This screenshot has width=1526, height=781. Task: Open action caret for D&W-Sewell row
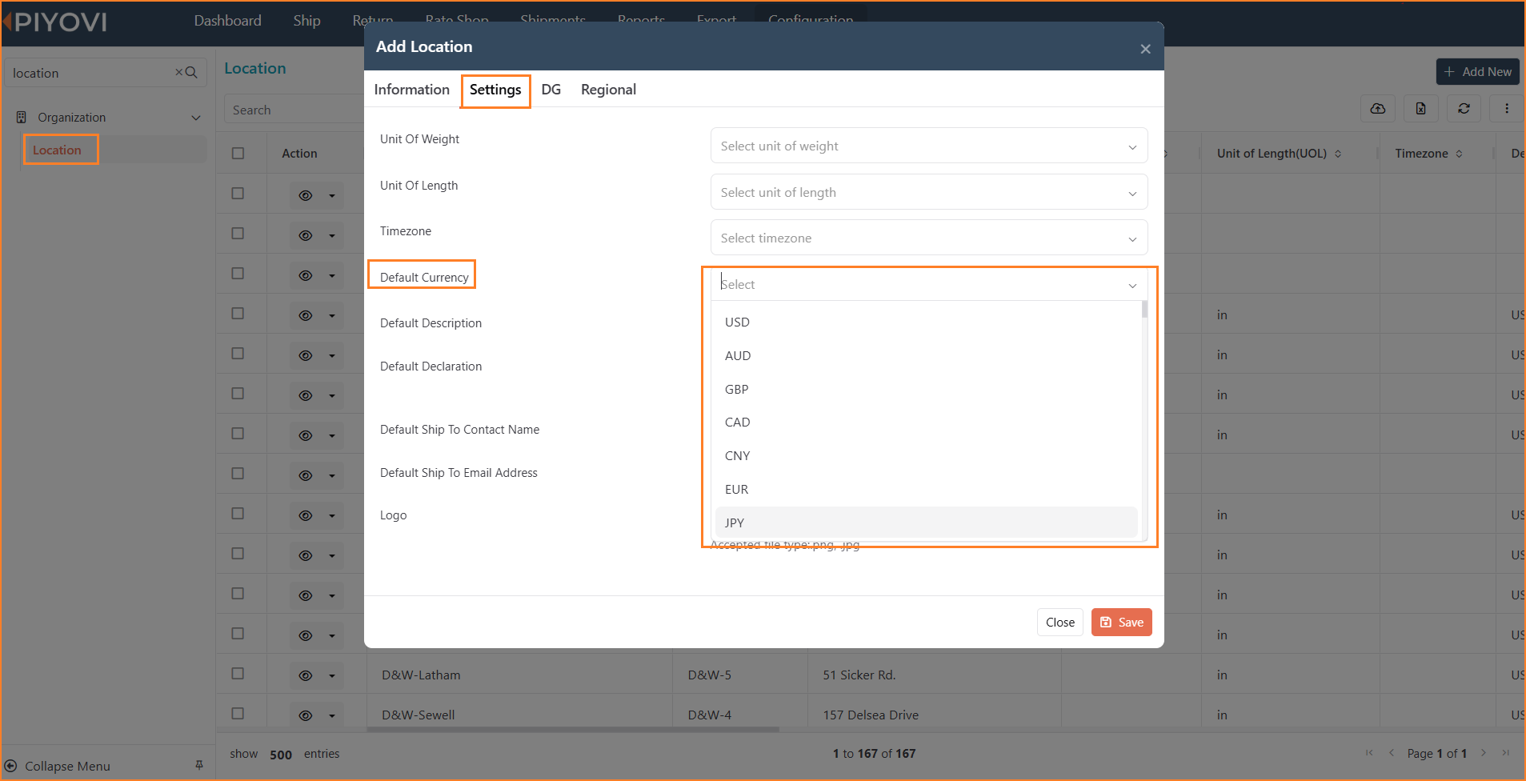click(x=332, y=715)
